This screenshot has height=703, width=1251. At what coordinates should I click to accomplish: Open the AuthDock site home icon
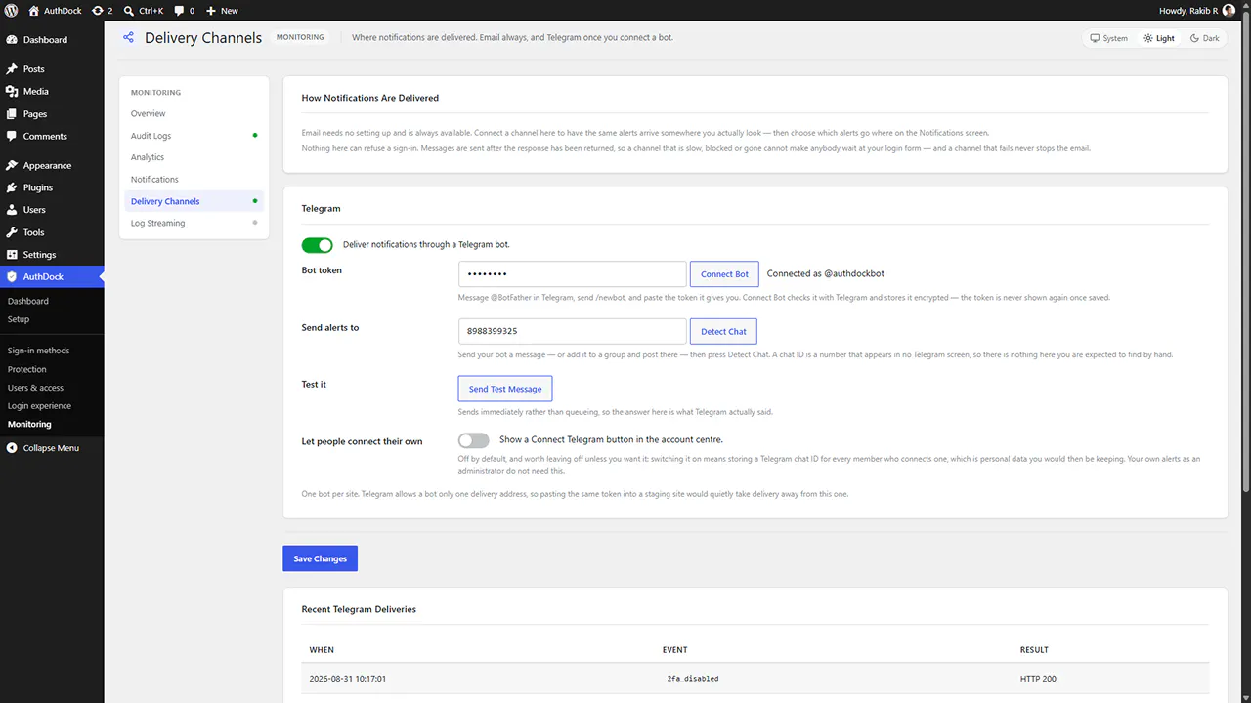point(34,11)
